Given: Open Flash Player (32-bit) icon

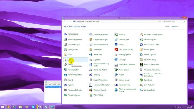Looking at the screenshot, I should [x=116, y=50].
